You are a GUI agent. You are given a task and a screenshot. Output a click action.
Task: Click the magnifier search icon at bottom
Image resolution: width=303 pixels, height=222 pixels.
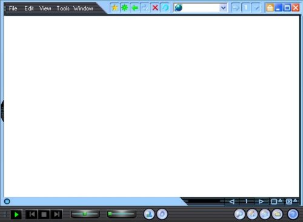[x=239, y=214]
